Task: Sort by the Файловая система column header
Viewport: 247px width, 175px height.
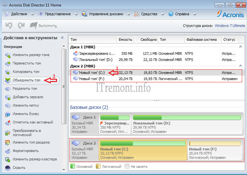Action: [203, 40]
